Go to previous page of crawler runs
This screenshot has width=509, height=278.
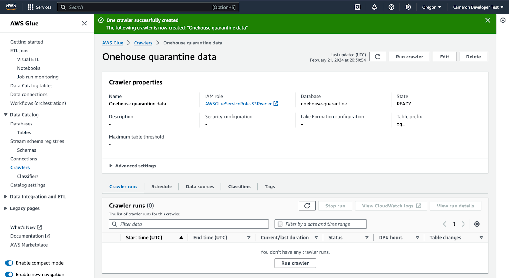pos(445,224)
